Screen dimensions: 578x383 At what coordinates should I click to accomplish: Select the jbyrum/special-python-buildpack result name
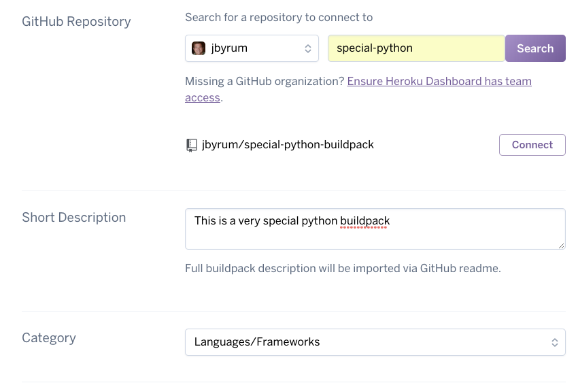coord(288,144)
